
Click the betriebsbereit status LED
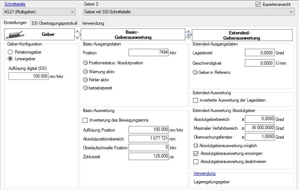click(x=86, y=88)
